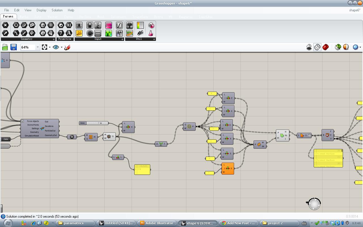
Task: Enable wireframe preview mode
Action: point(317,47)
